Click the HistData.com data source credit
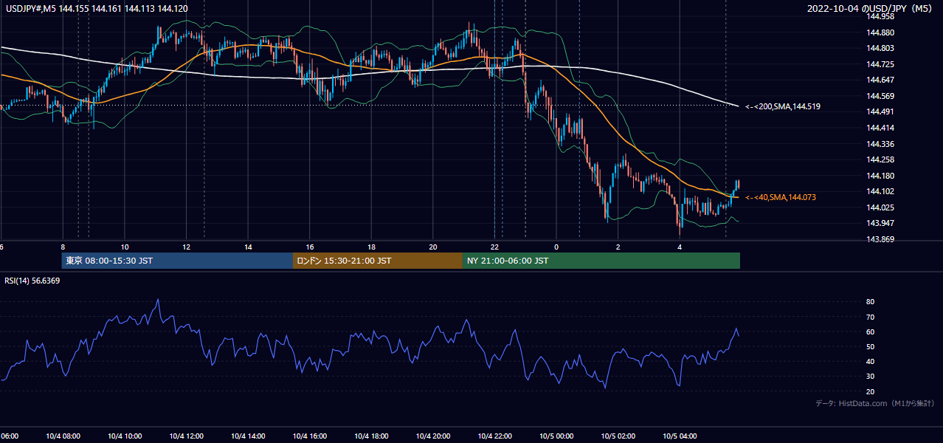Image resolution: width=943 pixels, height=443 pixels. [875, 403]
